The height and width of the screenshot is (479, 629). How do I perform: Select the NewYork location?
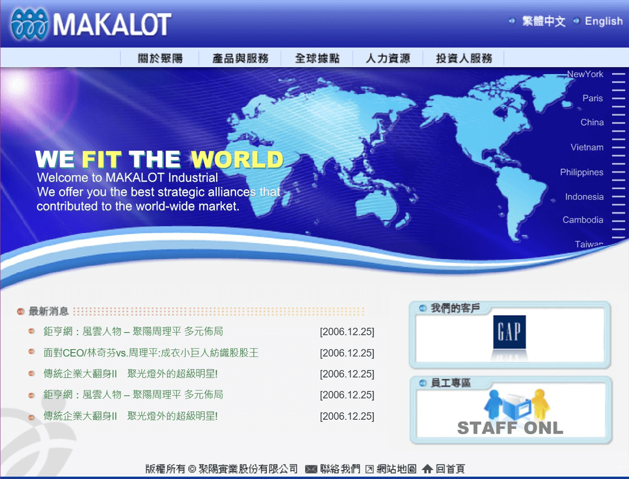pos(585,74)
